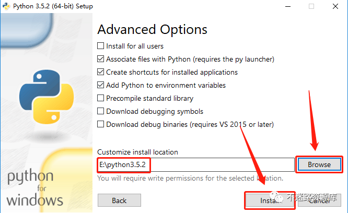
Task: Click the disabled maximize window button
Action: (311, 6)
